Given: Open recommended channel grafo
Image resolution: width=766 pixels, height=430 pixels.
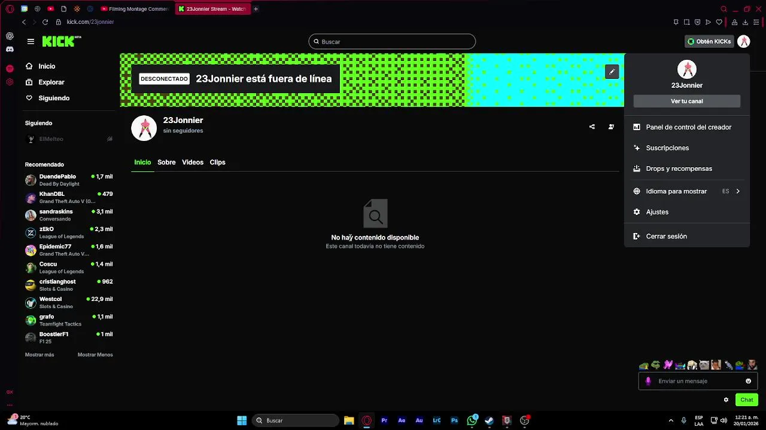Looking at the screenshot, I should click(69, 320).
